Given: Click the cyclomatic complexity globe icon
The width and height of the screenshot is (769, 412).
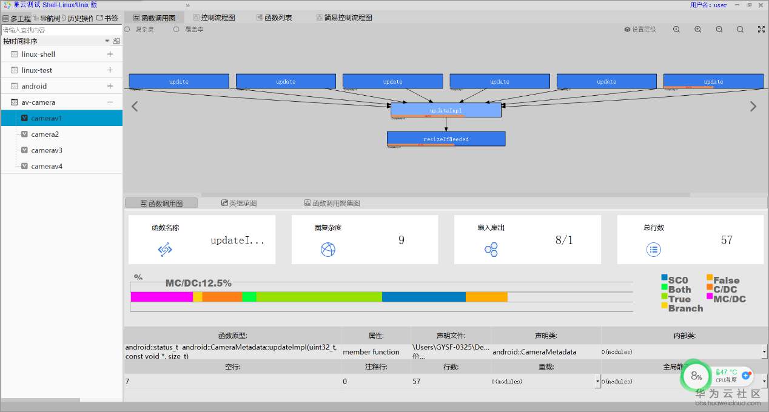Looking at the screenshot, I should (328, 249).
